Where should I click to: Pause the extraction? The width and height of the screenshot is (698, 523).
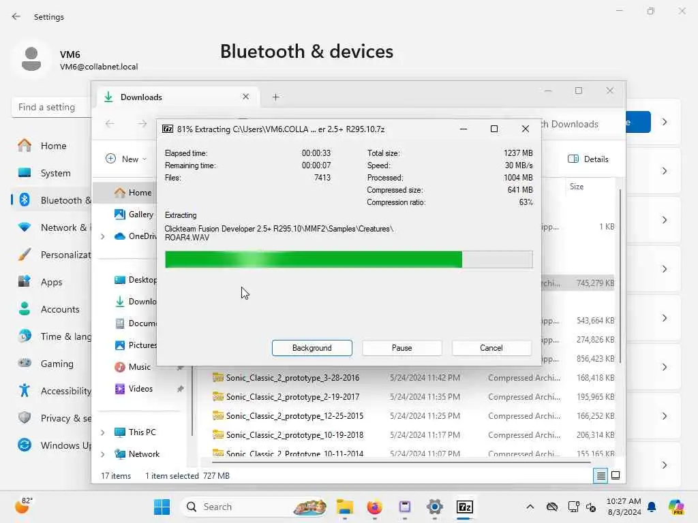point(401,348)
